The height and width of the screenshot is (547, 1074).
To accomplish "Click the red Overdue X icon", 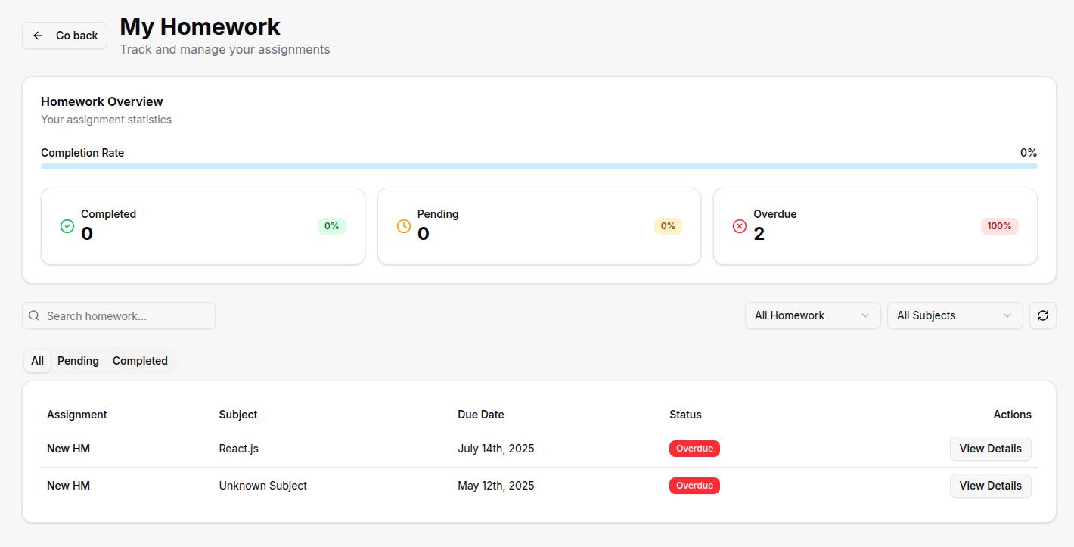I will click(740, 226).
